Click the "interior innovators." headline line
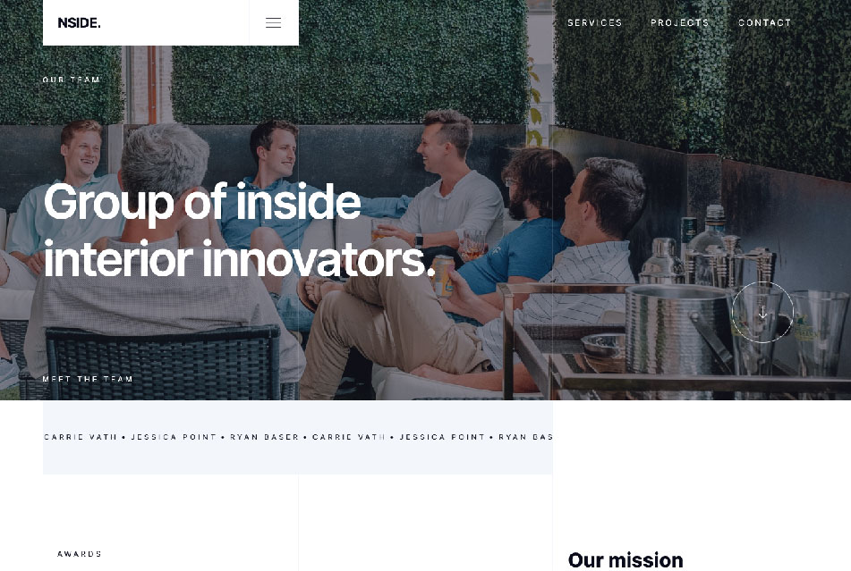851x571 pixels. click(x=239, y=259)
